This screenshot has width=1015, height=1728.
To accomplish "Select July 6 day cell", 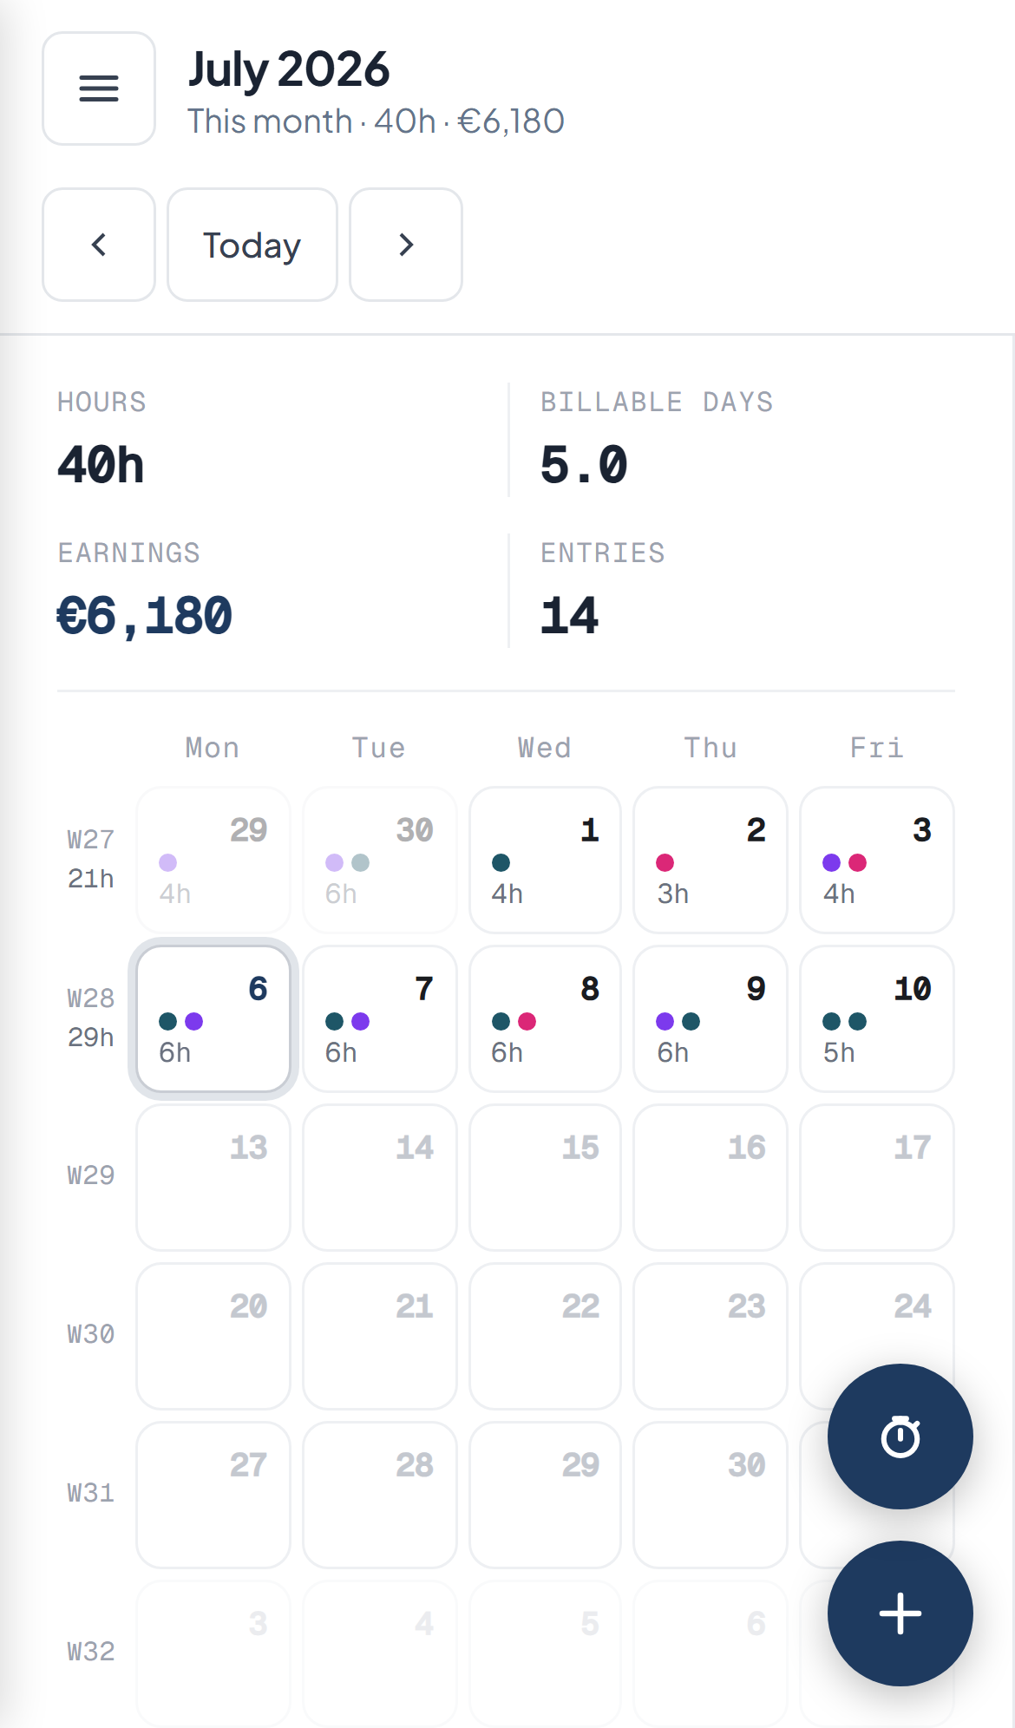I will 213,1018.
